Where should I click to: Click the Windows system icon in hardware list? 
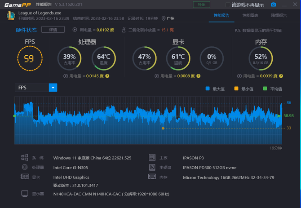(x=25, y=158)
